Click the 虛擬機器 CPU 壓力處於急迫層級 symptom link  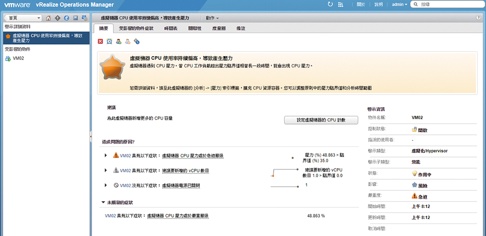tap(193, 156)
